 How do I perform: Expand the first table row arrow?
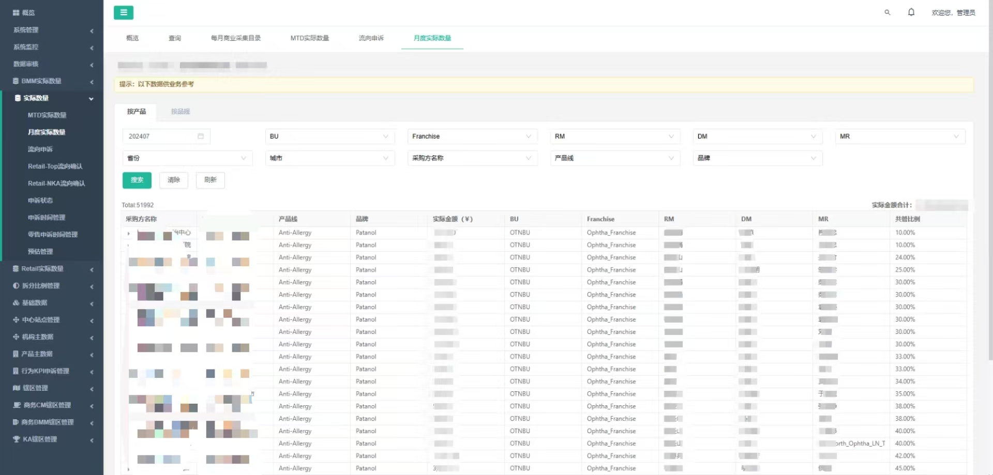pos(128,233)
